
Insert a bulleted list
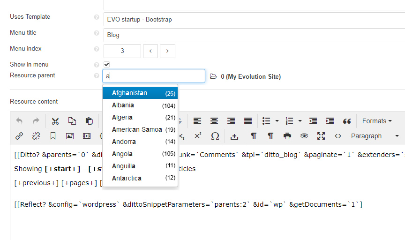[x=266, y=121]
